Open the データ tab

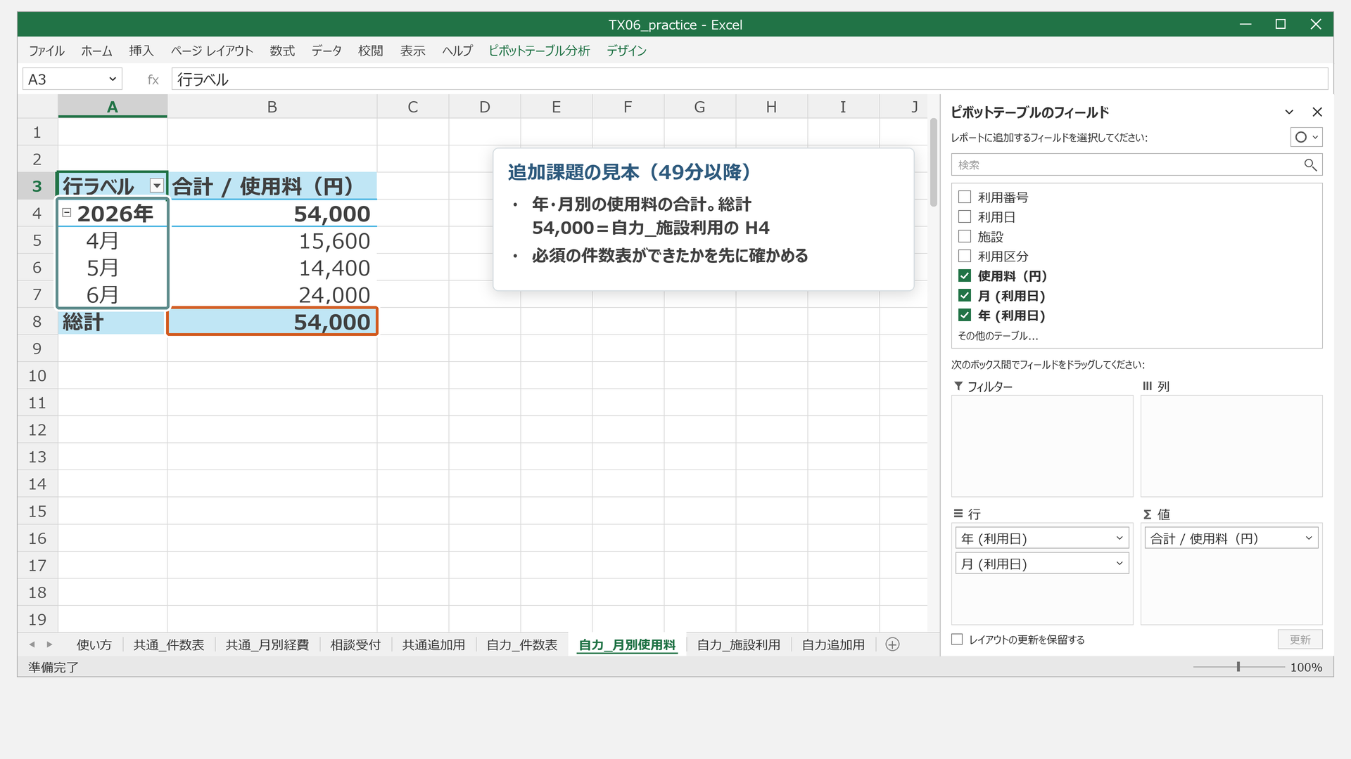tap(326, 51)
